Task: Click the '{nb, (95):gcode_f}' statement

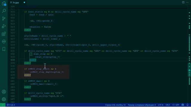Action: point(41,21)
